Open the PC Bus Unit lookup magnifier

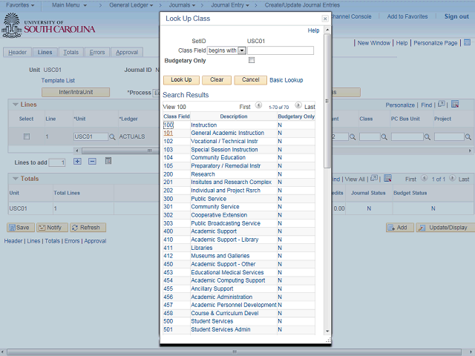tap(427, 136)
